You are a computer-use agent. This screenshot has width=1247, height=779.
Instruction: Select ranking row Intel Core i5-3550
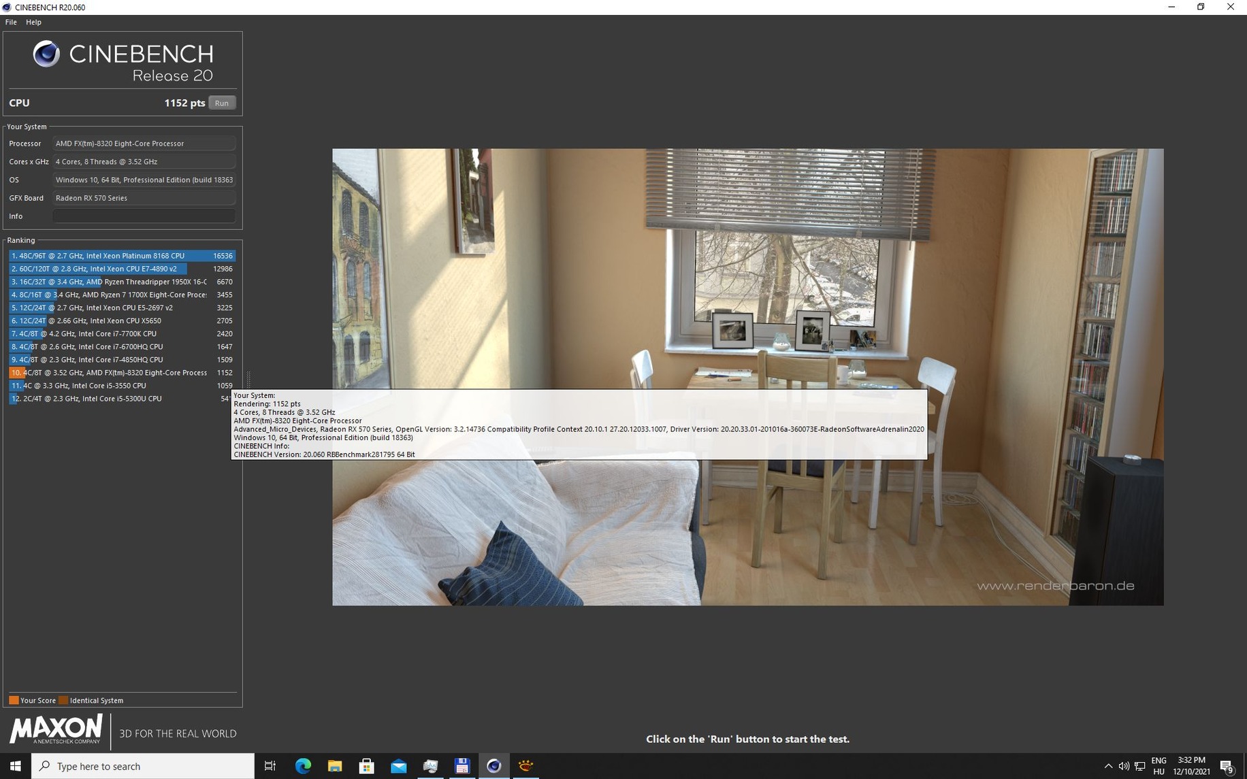[x=123, y=386]
